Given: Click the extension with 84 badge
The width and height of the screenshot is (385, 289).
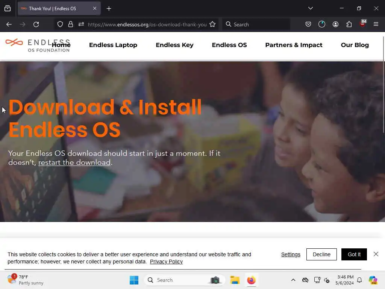Looking at the screenshot, I should tap(363, 24).
